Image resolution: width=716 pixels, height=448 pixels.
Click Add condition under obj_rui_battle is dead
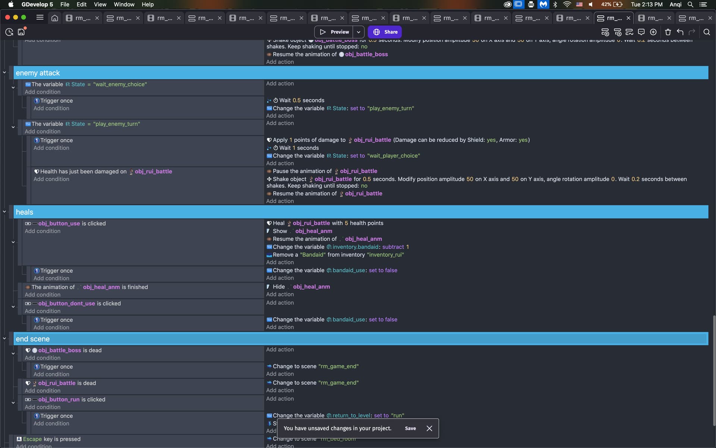(43, 391)
